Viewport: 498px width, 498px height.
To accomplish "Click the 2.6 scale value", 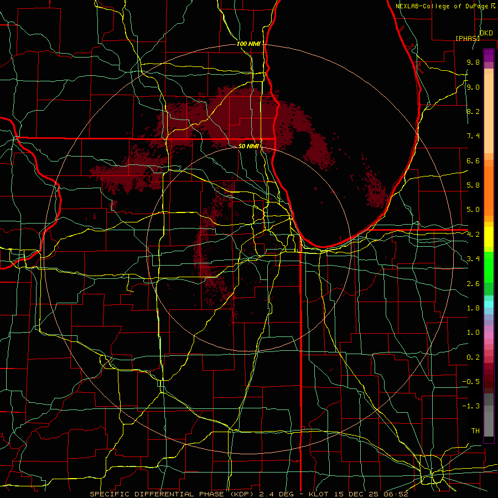I will tap(473, 284).
